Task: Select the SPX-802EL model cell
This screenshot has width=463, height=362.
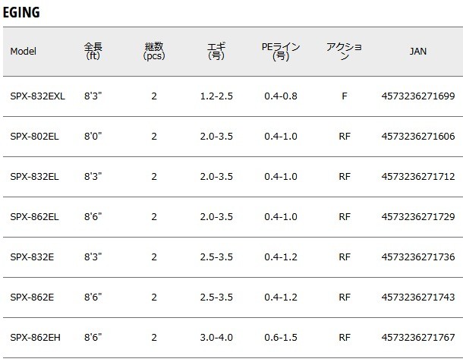Action: [x=34, y=137]
